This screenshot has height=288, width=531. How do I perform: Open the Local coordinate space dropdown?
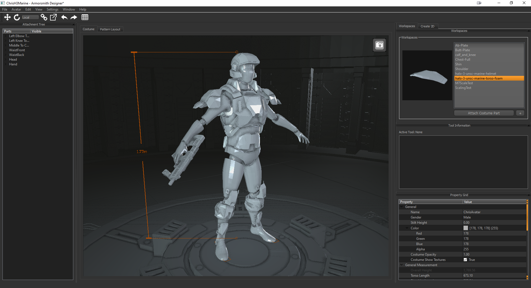click(30, 17)
